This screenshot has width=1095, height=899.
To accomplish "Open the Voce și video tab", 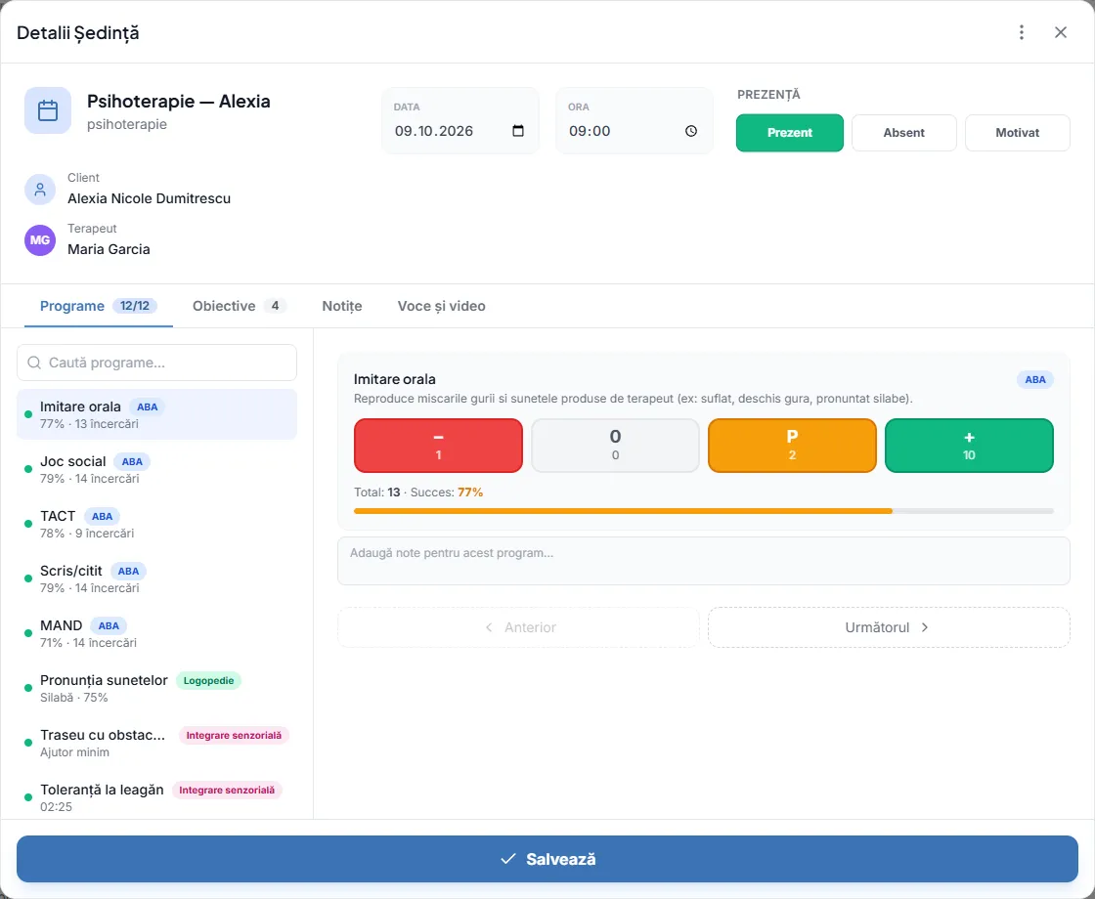I will pos(441,306).
